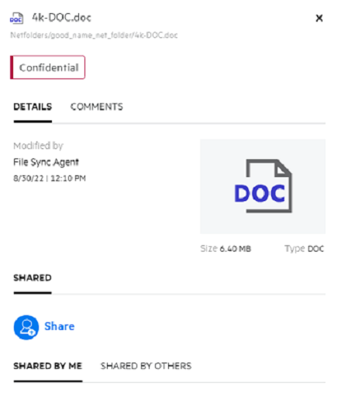Click the blue Share user icon

(26, 328)
